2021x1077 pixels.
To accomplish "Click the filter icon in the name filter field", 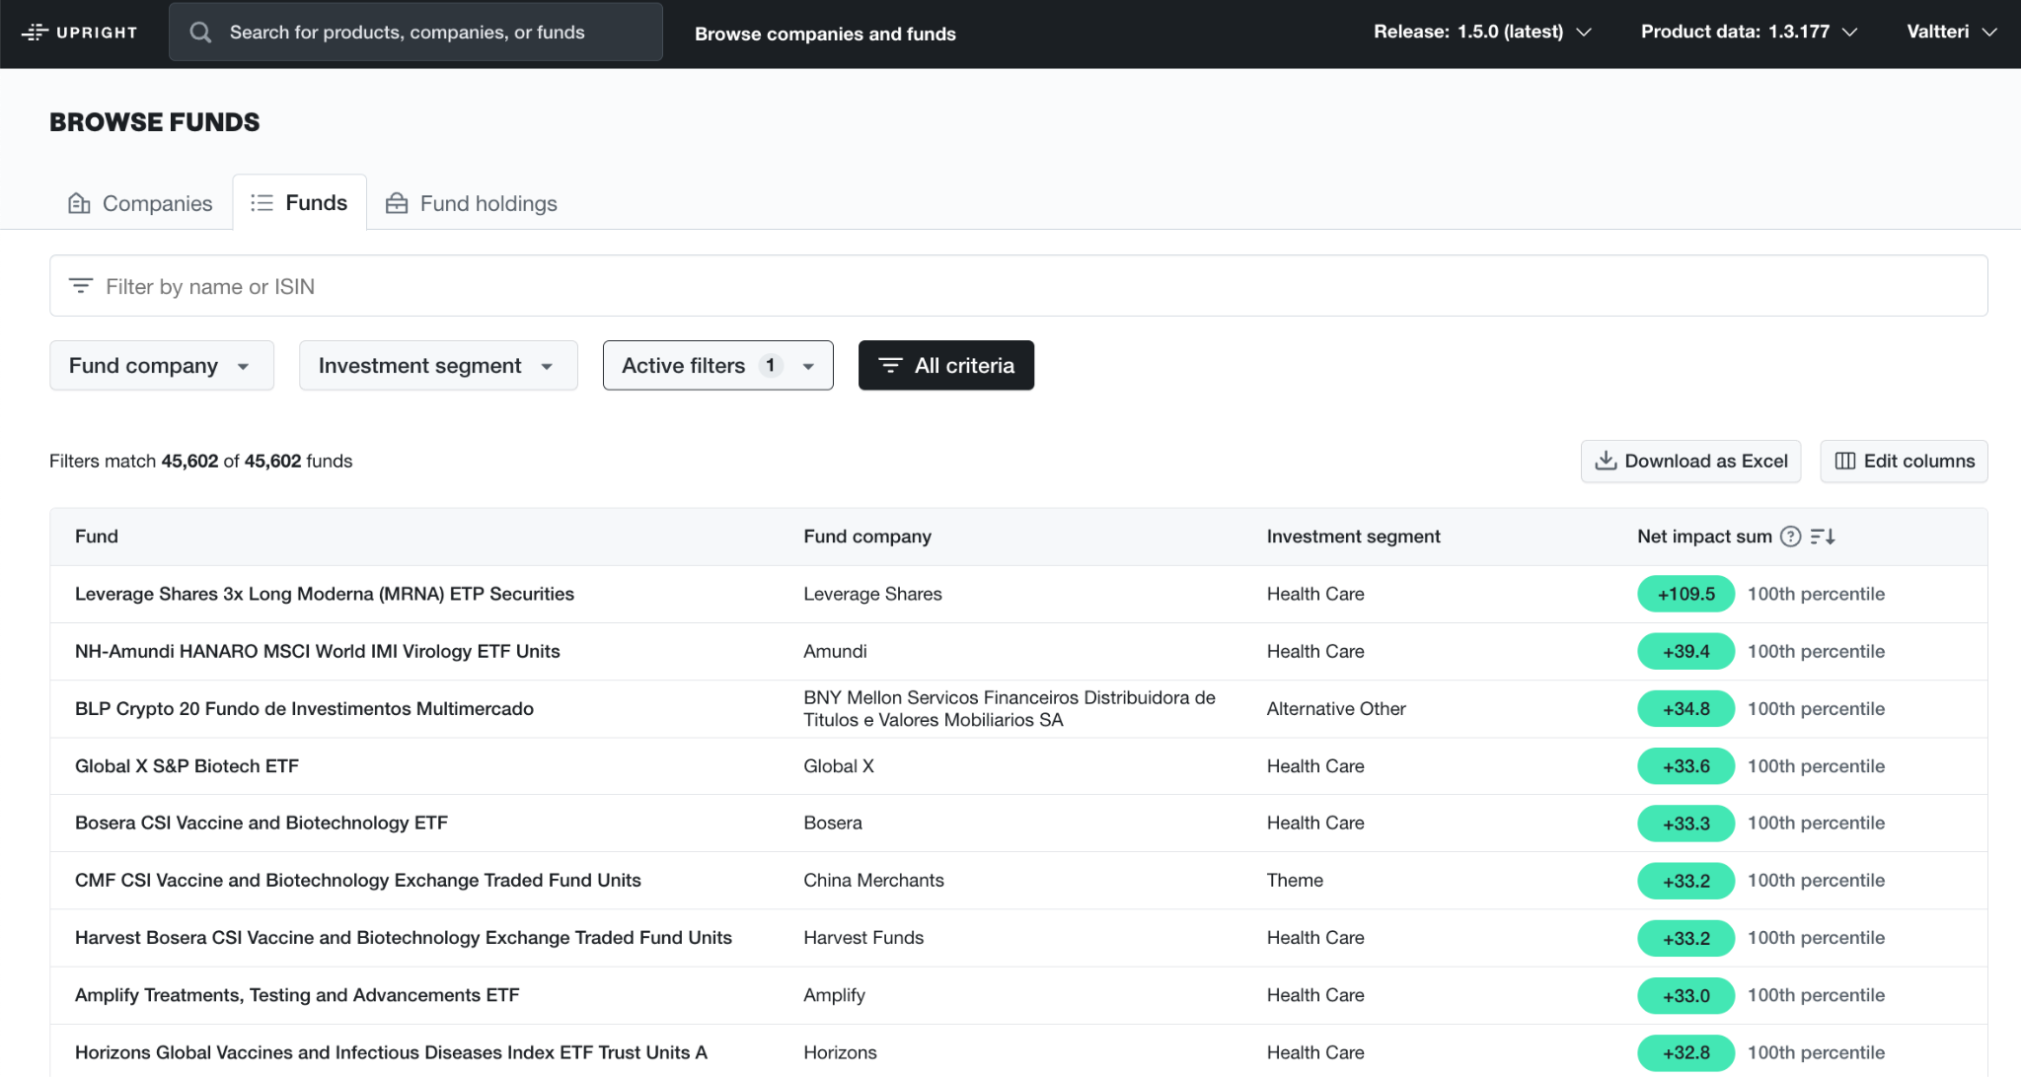I will coord(80,285).
